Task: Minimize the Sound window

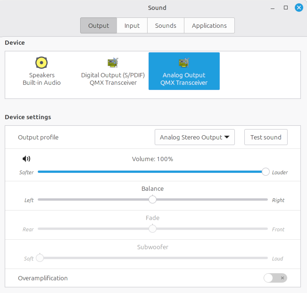Action: pyautogui.click(x=273, y=8)
